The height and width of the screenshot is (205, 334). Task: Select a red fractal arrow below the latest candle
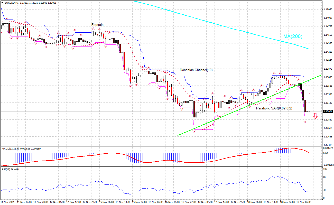pyautogui.click(x=305, y=123)
